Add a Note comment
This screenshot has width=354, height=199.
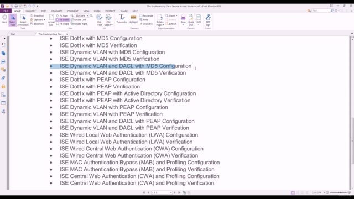point(144,20)
